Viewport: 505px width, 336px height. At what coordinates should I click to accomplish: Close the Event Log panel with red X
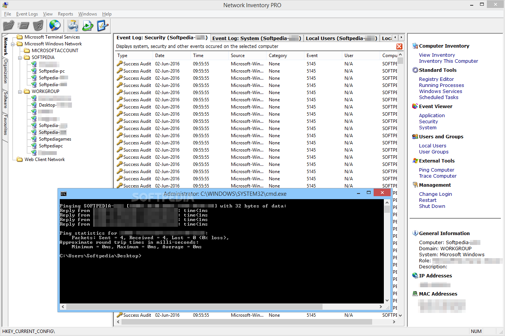pyautogui.click(x=399, y=46)
